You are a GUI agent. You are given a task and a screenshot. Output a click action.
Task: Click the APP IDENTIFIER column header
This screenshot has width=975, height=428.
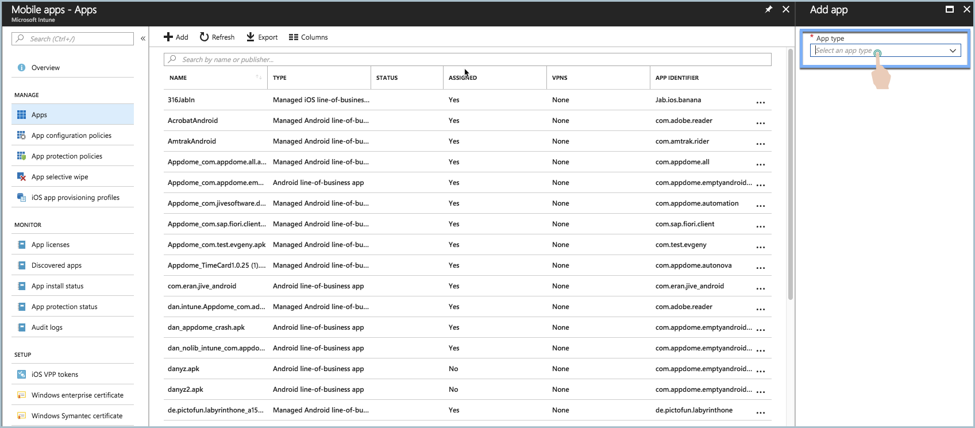677,78
